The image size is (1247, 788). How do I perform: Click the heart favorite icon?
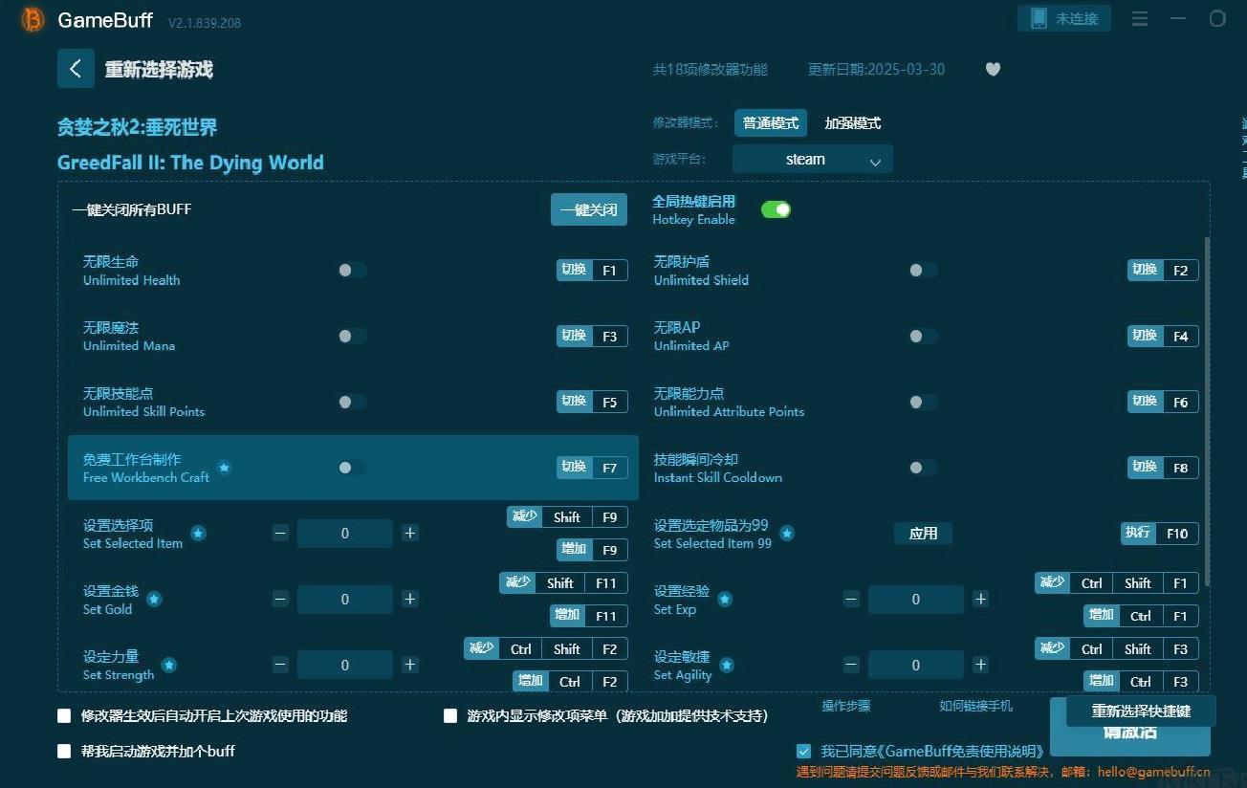993,69
